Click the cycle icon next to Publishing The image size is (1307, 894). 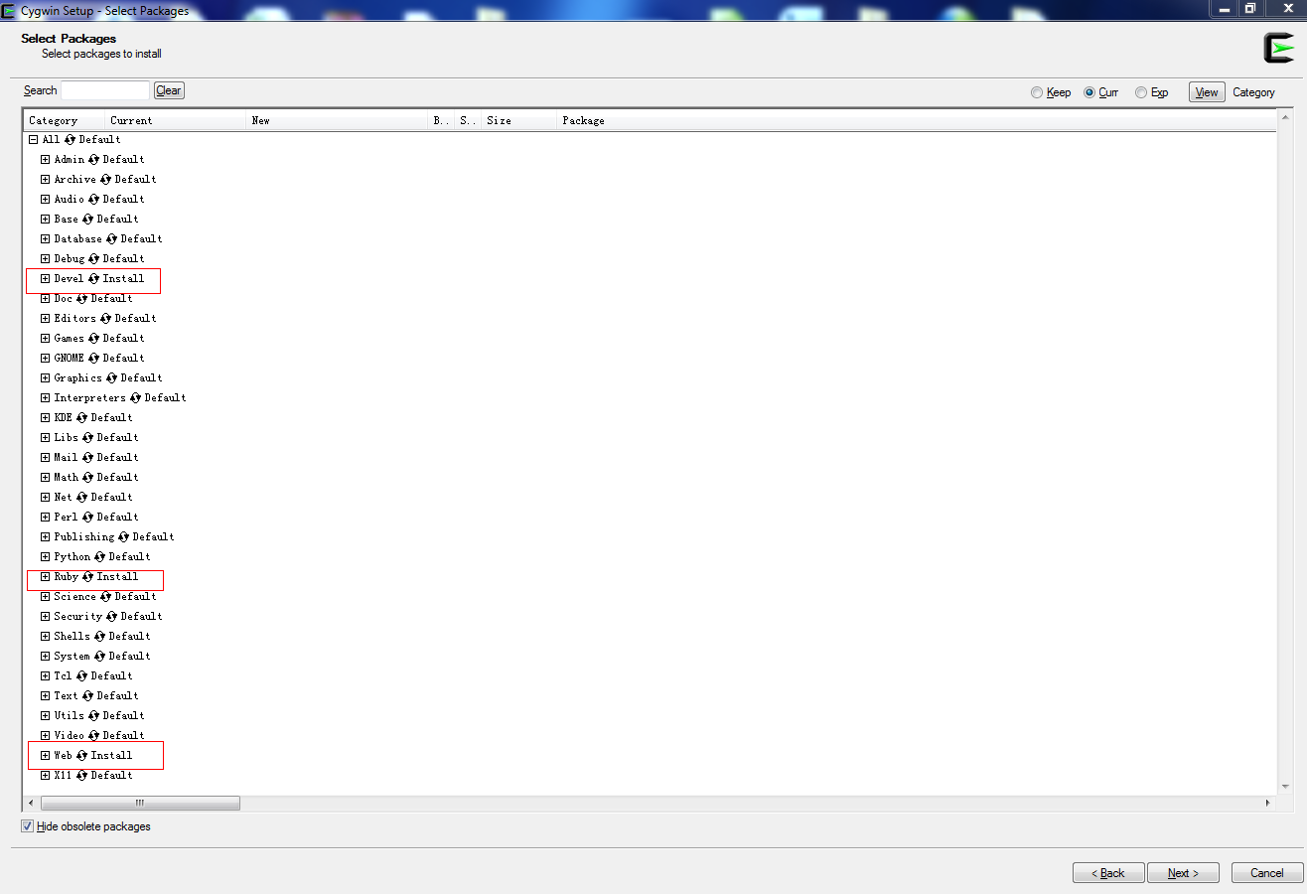tap(123, 537)
